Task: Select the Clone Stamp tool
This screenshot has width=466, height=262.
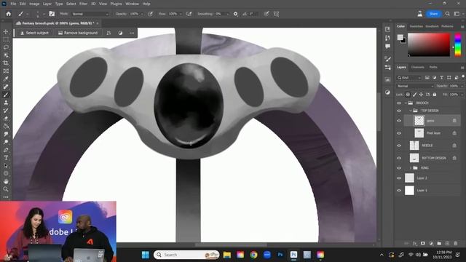Action: tap(6, 103)
